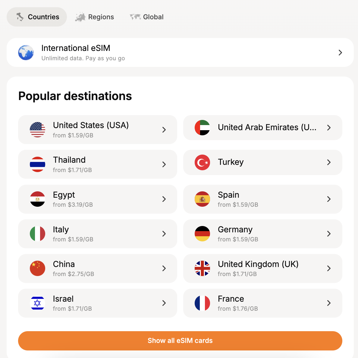The height and width of the screenshot is (358, 358).
Task: Click the Thailand flag icon
Action: coord(37,165)
